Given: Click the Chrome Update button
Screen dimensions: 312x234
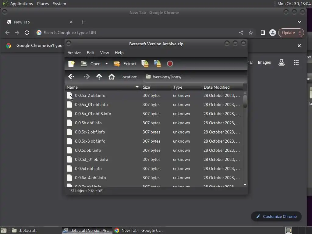Looking at the screenshot, I should (x=288, y=33).
